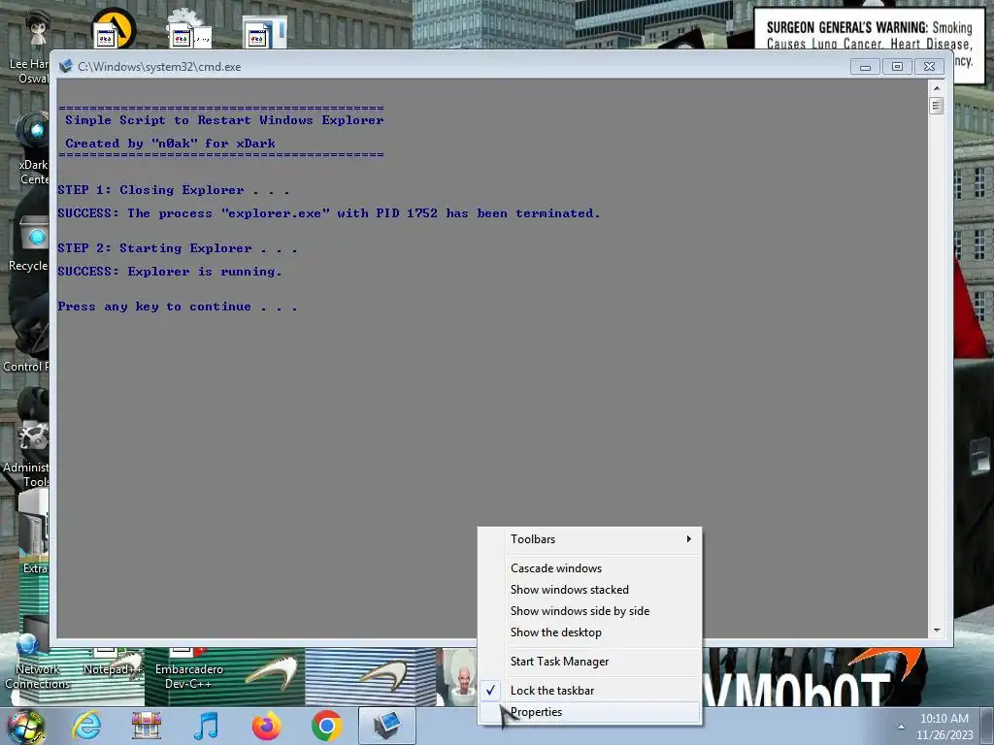Maximize the cmd.exe window
994x745 pixels.
click(x=897, y=67)
